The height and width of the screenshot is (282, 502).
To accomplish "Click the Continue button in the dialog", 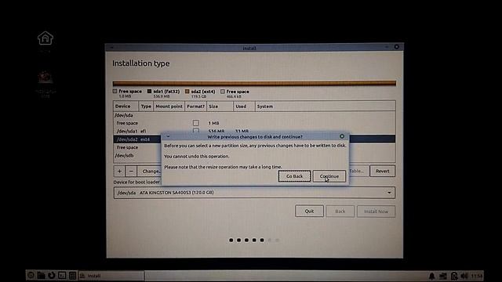I will coord(329,176).
